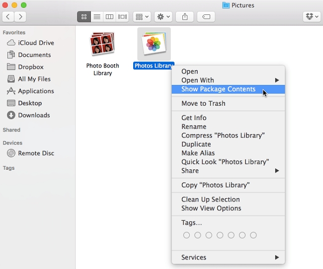Viewport: 323px width, 269px height.
Task: Zoom the Finder window with green button
Action: (x=24, y=5)
